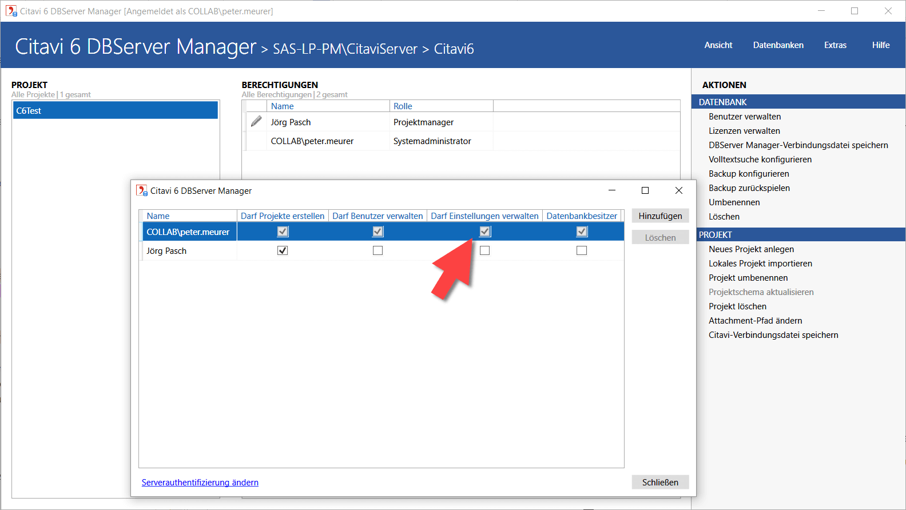Open the Datenbanken menu
The image size is (906, 510).
(x=778, y=45)
